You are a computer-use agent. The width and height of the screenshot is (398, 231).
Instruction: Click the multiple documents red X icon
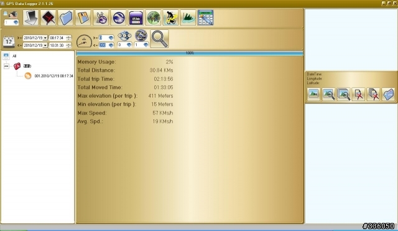tap(373, 94)
